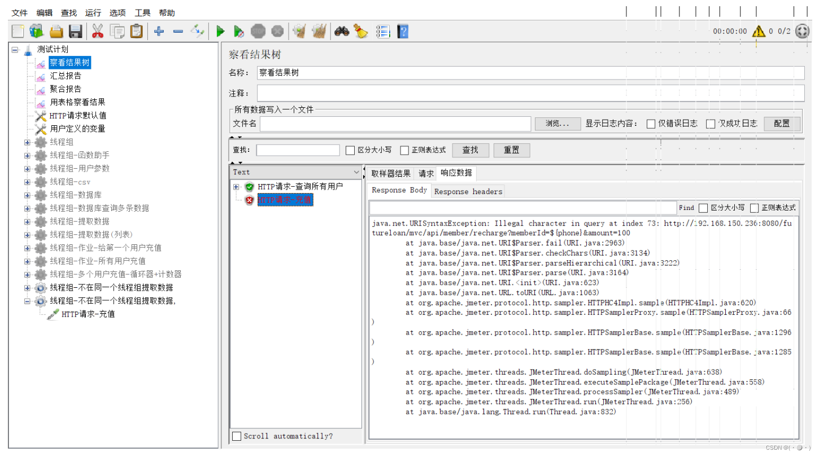
Task: Collapse all nodes with the minus icon
Action: coord(178,32)
